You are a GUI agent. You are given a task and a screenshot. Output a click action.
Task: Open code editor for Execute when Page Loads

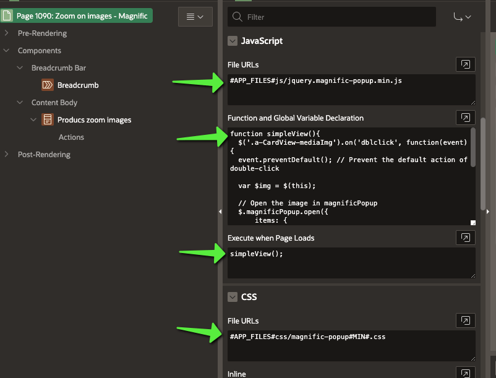465,238
